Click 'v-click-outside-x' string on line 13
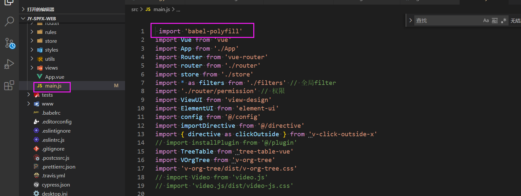The width and height of the screenshot is (521, 196). coord(343,134)
